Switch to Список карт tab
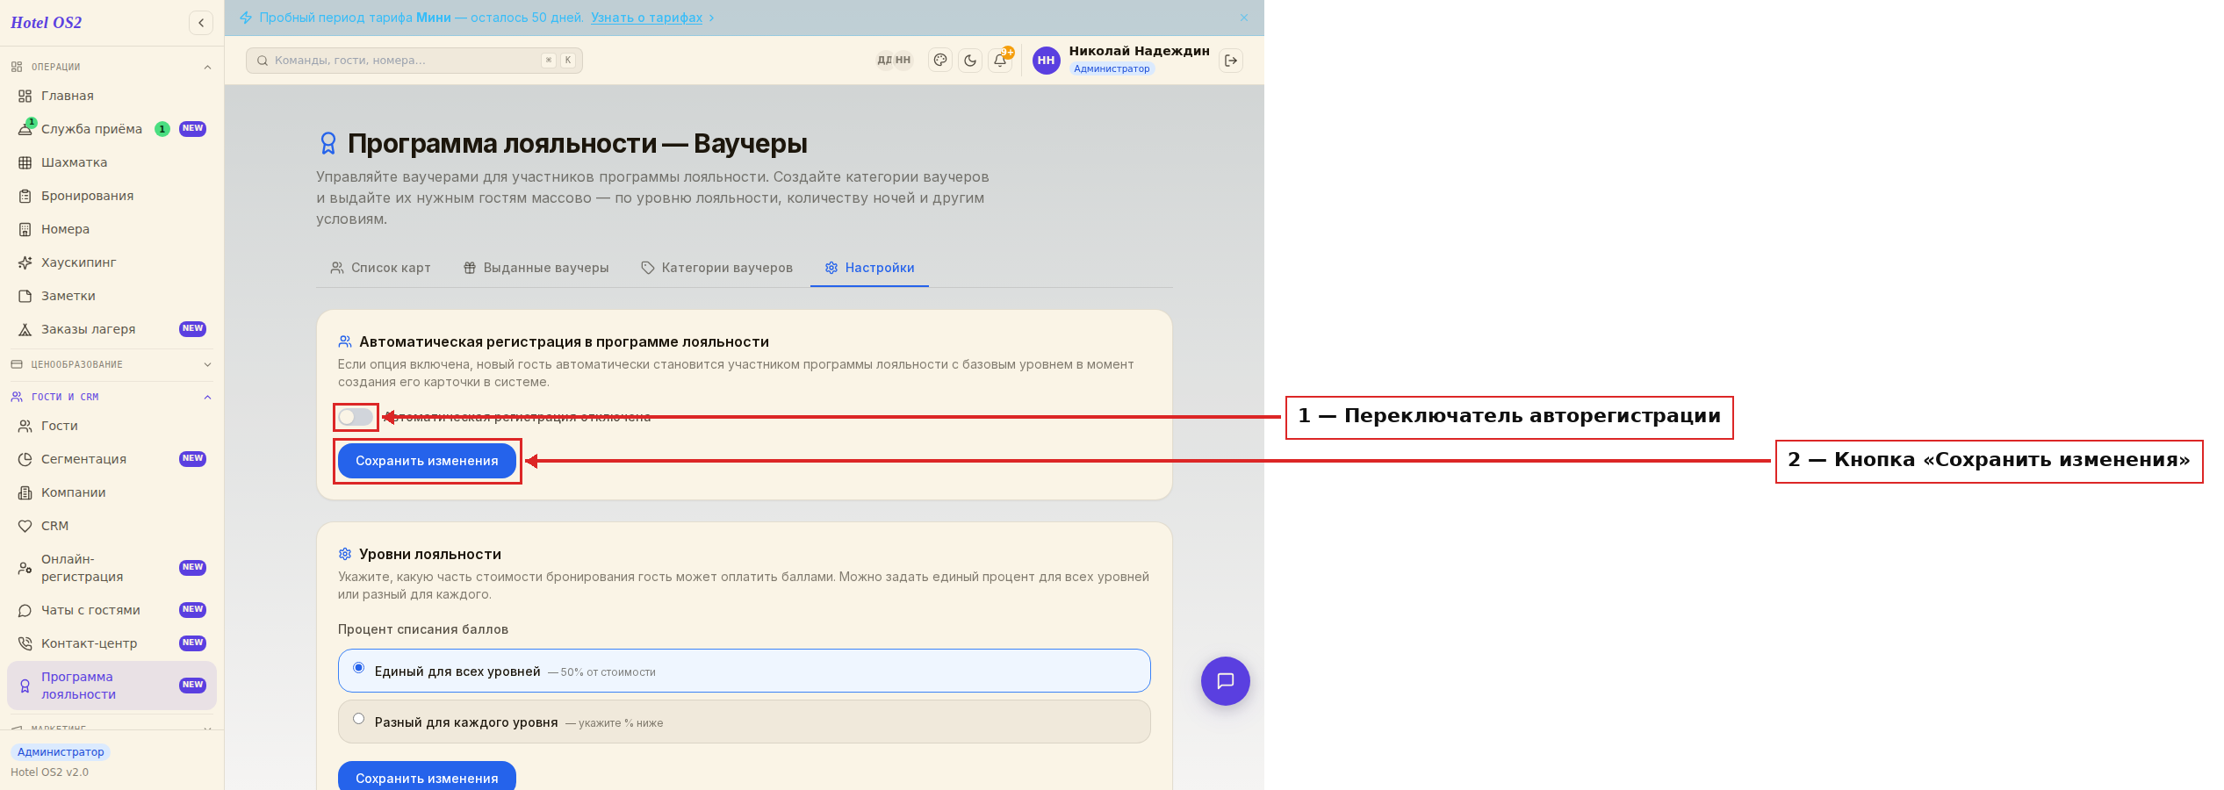The width and height of the screenshot is (2224, 790). (x=380, y=268)
